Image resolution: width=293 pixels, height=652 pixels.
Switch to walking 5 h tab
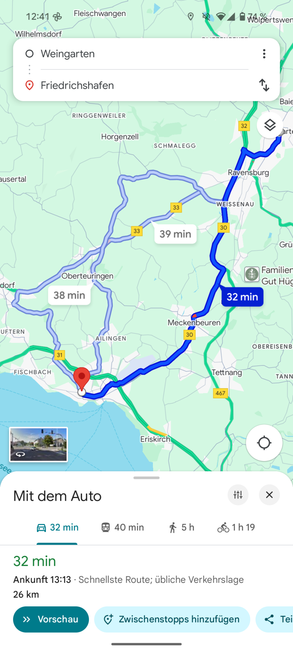point(181,527)
